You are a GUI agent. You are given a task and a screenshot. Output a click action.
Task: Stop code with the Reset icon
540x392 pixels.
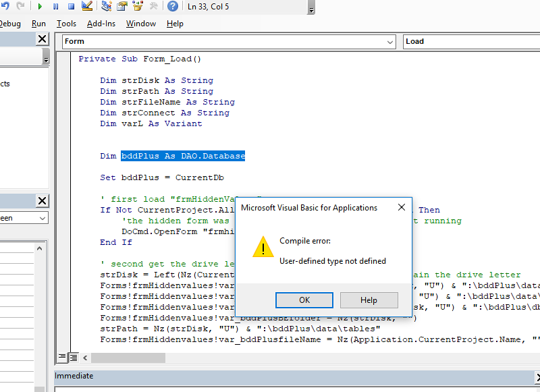pyautogui.click(x=70, y=6)
